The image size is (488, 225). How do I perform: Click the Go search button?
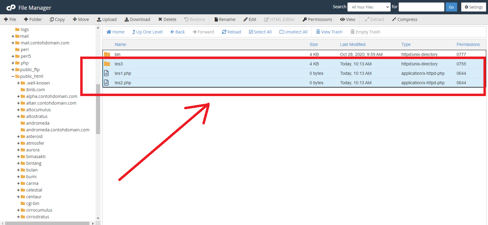[x=451, y=7]
